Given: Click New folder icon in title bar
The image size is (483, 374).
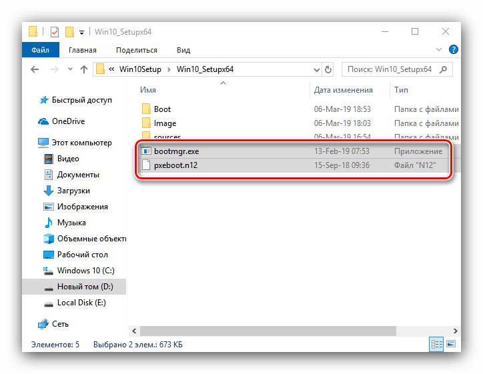Looking at the screenshot, I should coord(69,32).
